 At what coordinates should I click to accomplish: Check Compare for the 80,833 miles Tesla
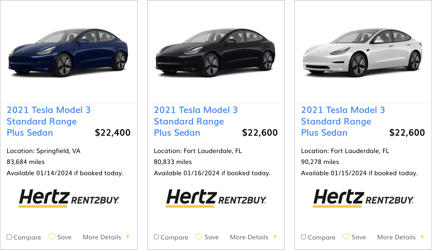(157, 237)
